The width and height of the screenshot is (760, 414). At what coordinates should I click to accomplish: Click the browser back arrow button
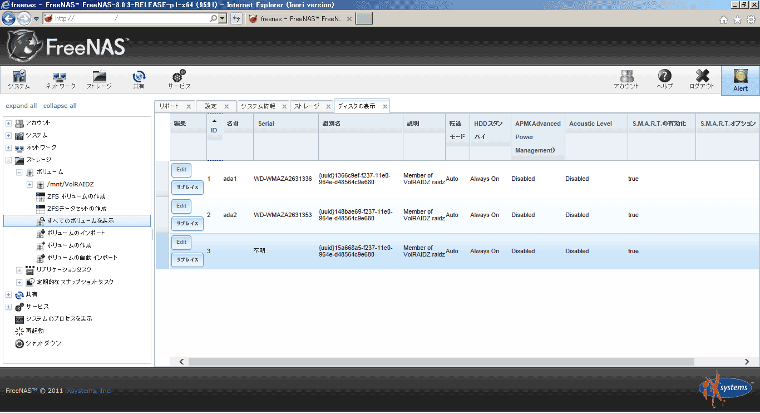pos(8,18)
